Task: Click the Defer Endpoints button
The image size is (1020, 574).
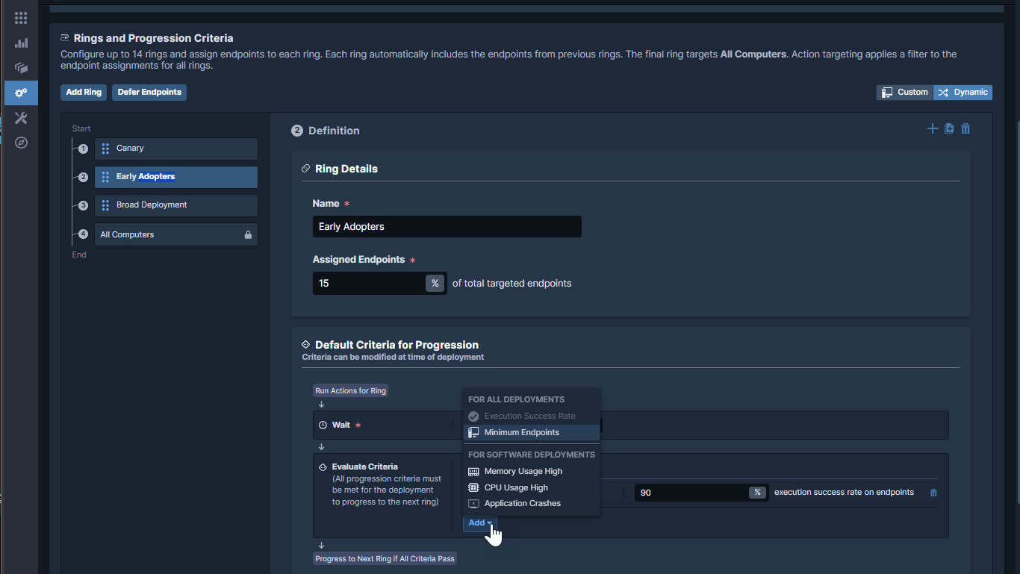Action: [x=149, y=93]
